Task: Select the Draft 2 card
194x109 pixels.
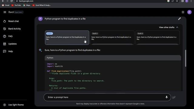Action: click(x=112, y=38)
